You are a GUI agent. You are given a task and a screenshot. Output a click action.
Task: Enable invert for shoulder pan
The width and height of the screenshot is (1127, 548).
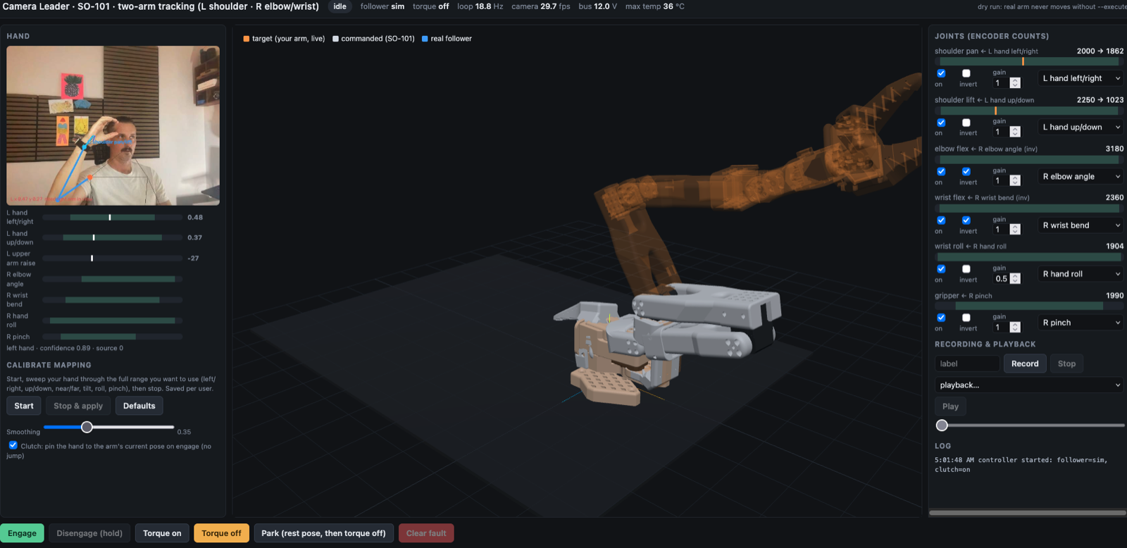coord(966,73)
